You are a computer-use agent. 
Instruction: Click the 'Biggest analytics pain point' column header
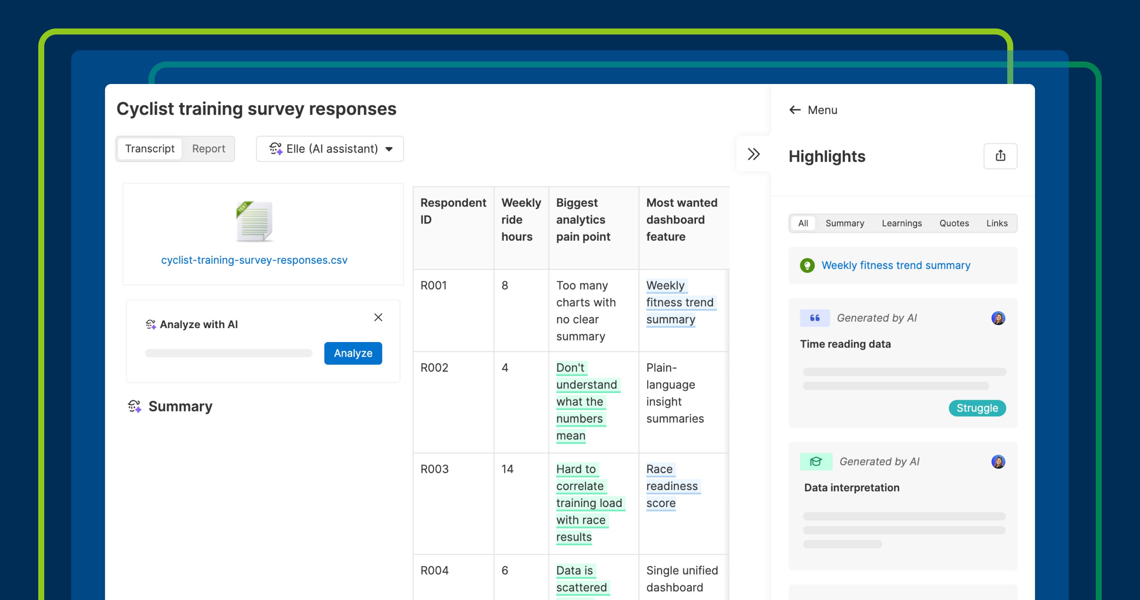[x=594, y=228]
